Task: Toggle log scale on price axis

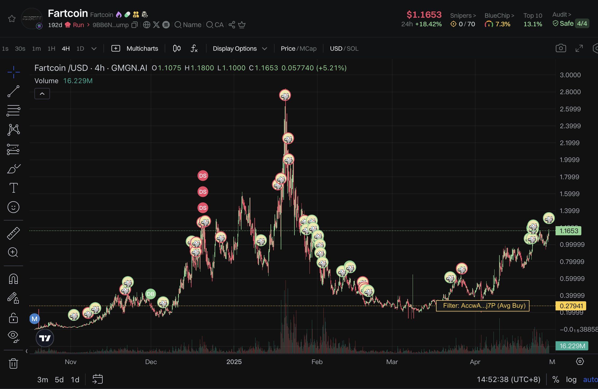Action: coord(571,380)
